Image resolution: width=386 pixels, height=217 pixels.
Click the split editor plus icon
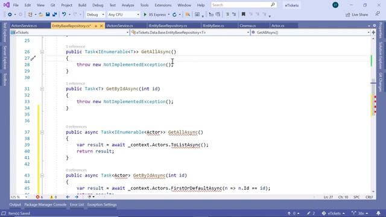373,32
